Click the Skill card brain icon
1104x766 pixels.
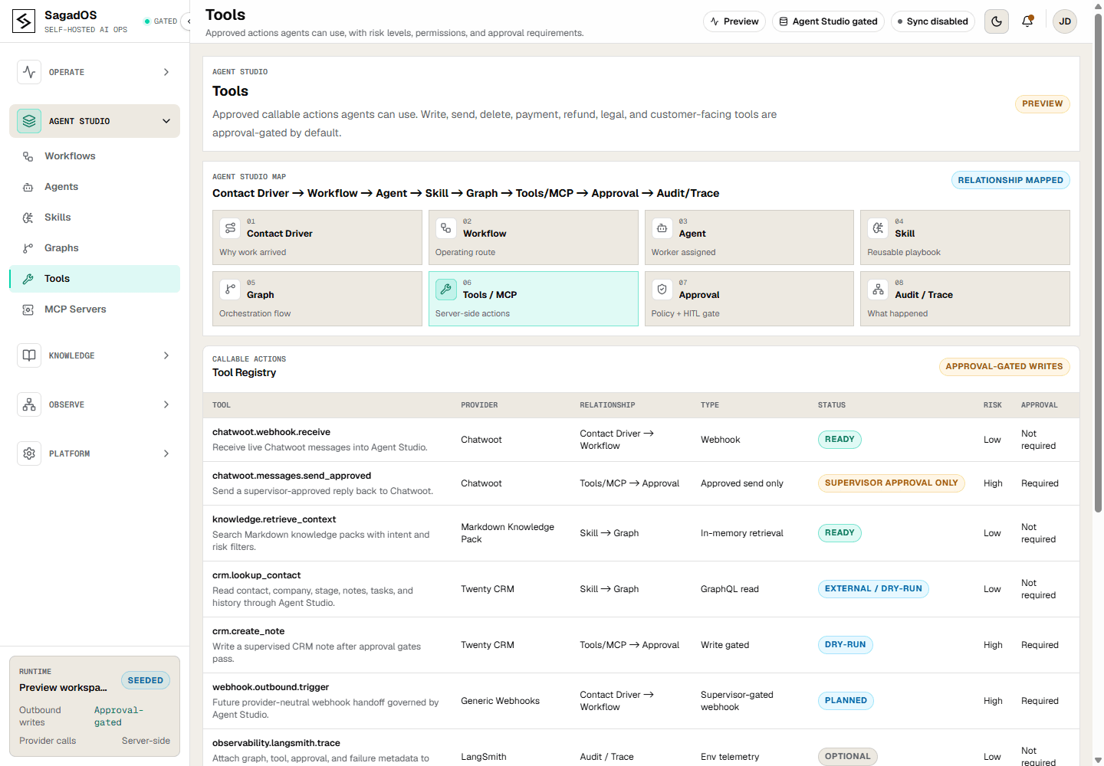[878, 228]
